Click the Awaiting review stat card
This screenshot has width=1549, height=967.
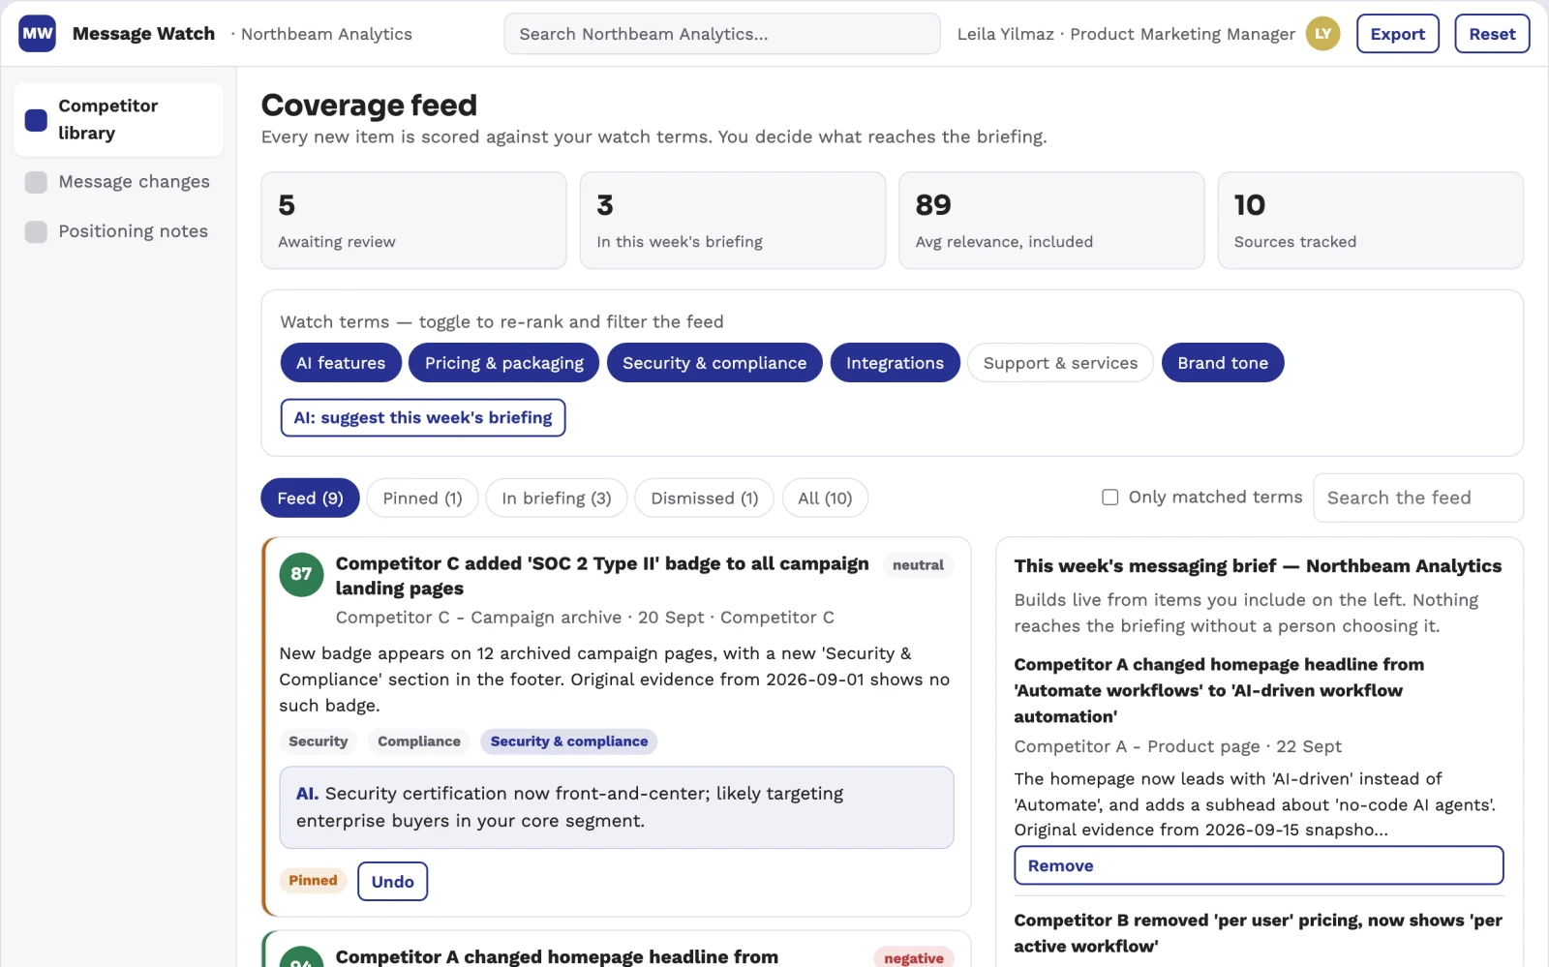413,221
